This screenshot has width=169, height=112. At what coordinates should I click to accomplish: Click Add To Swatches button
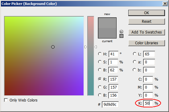[146, 32]
